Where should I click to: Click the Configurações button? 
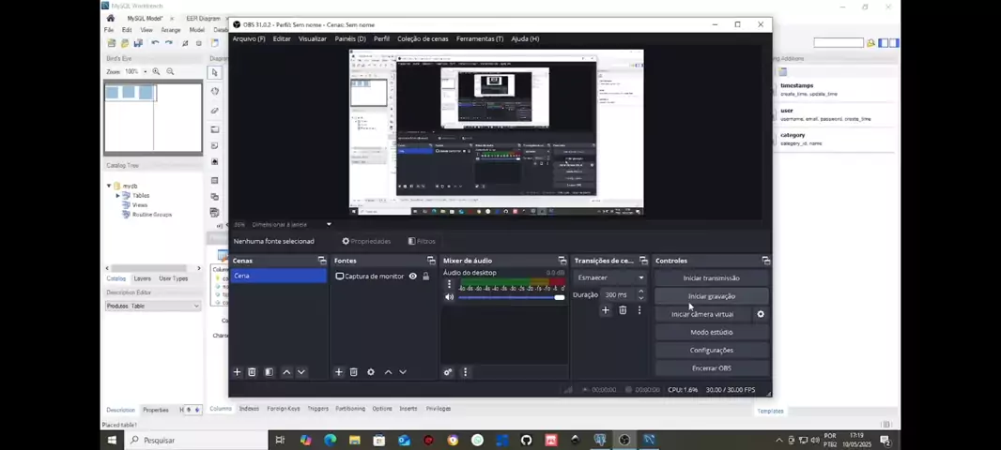711,351
